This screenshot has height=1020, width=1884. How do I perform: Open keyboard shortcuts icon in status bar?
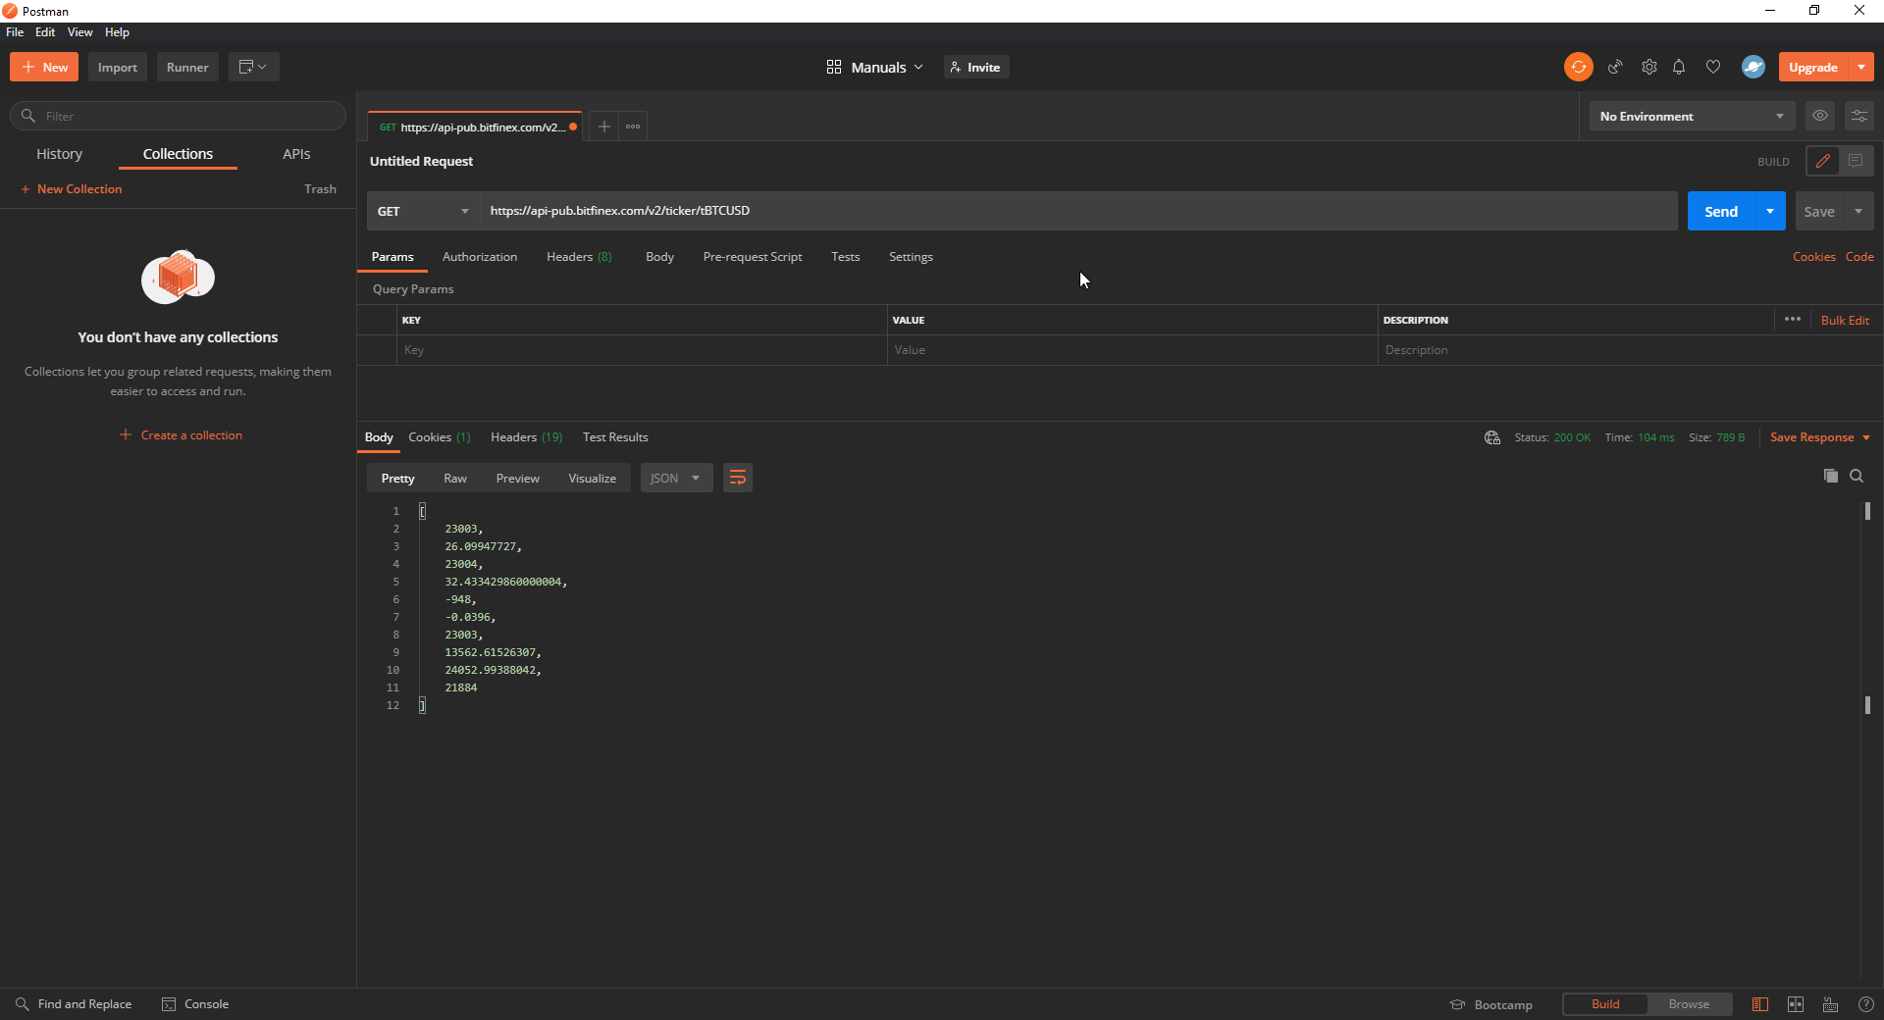pos(1831,1004)
